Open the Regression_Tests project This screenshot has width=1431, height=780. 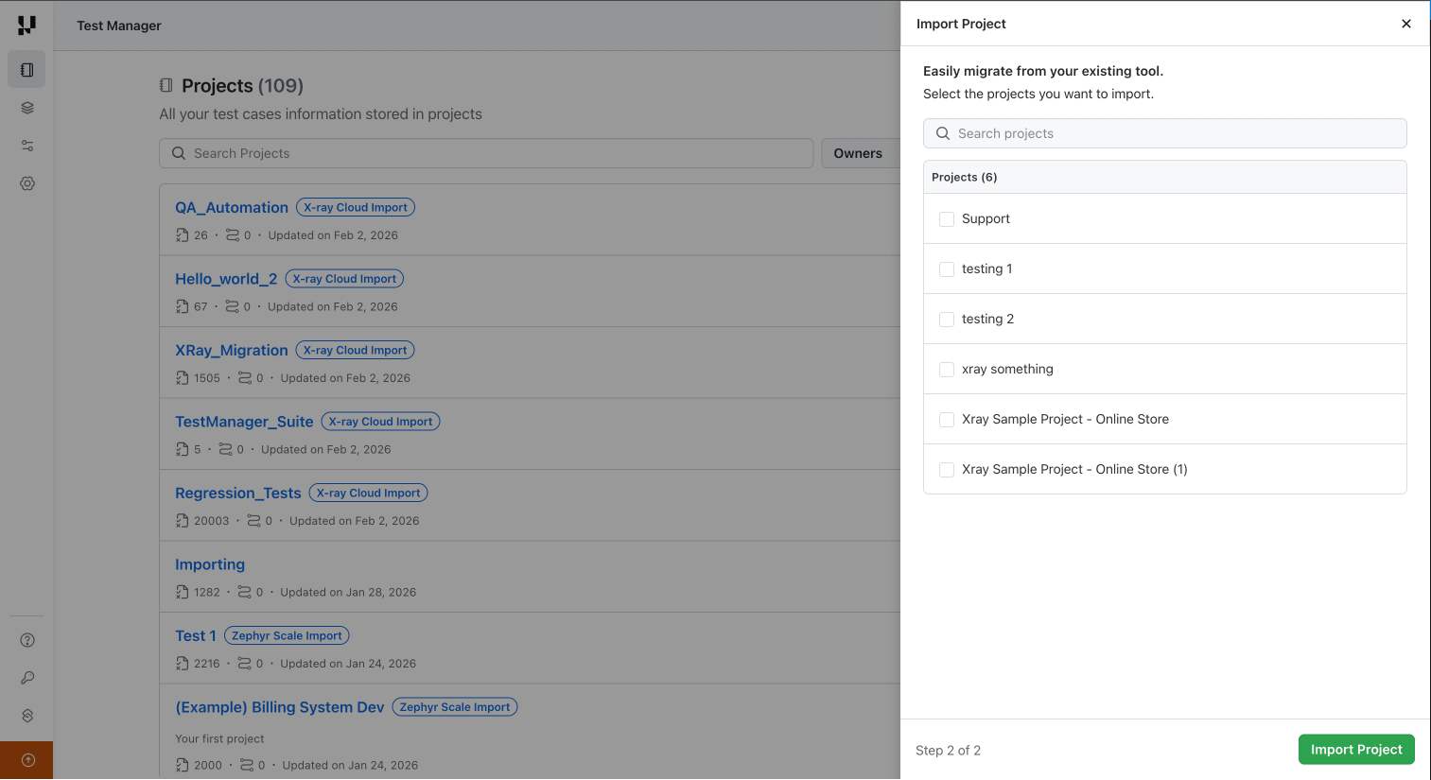[237, 493]
